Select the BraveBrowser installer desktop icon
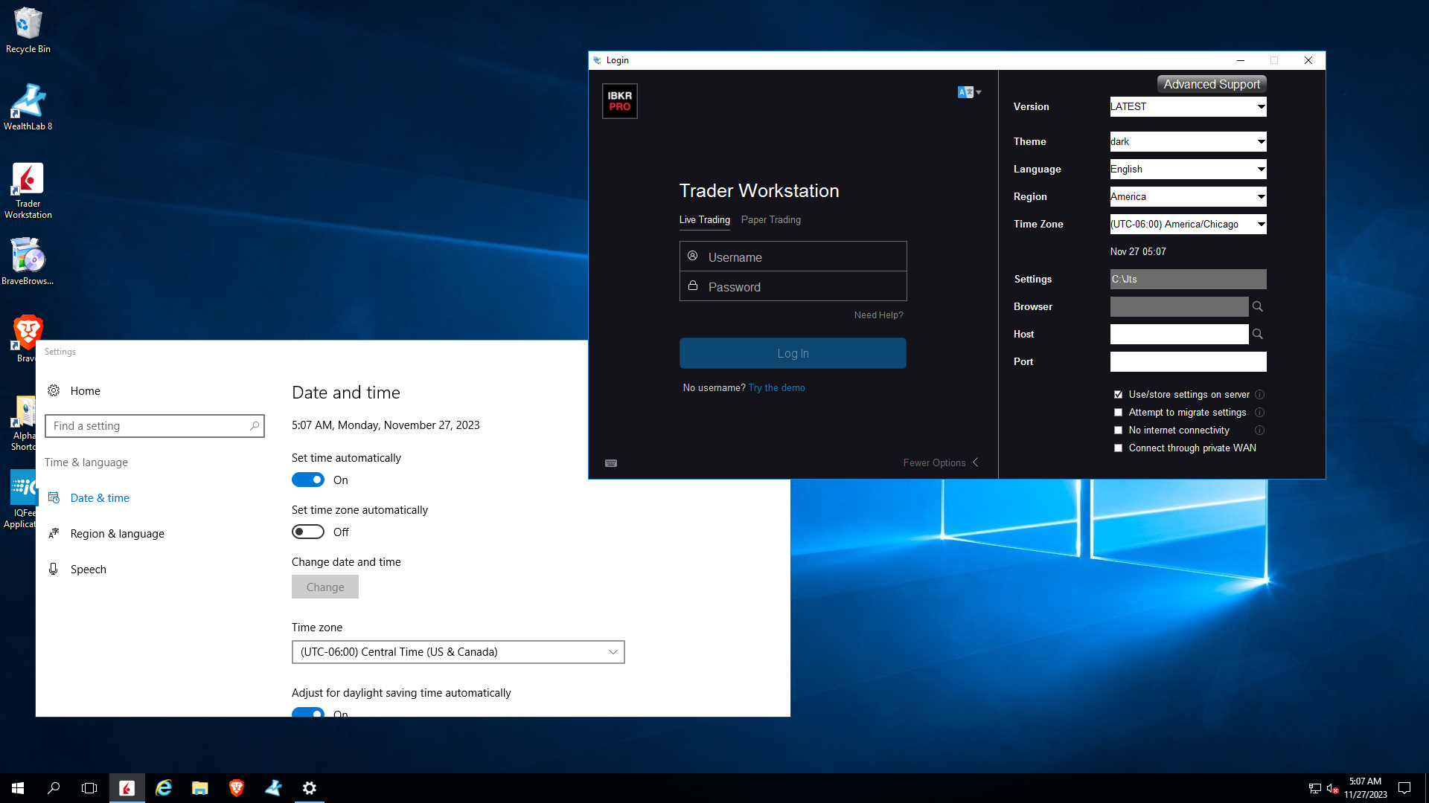The image size is (1429, 803). 28,262
